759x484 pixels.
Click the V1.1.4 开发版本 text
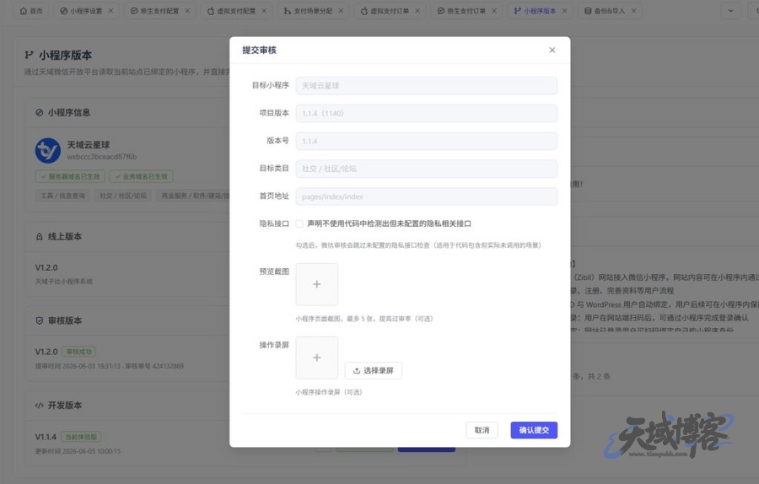(x=46, y=437)
